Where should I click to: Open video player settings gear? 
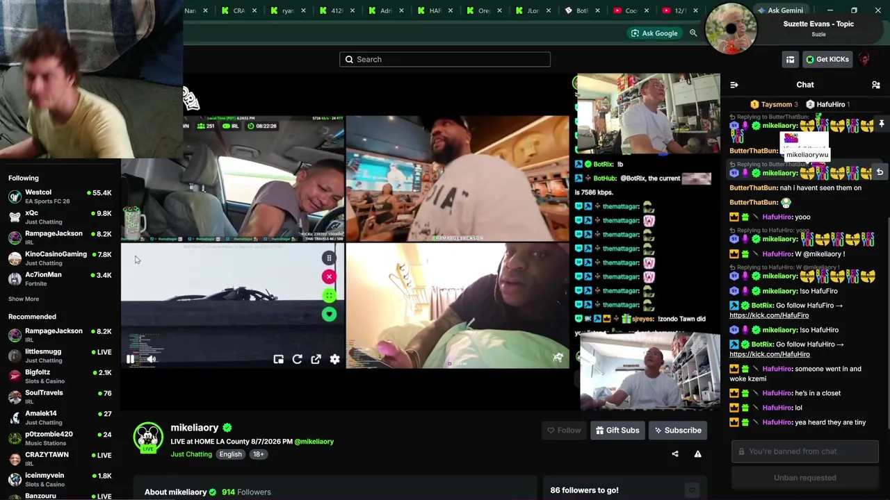(x=334, y=359)
